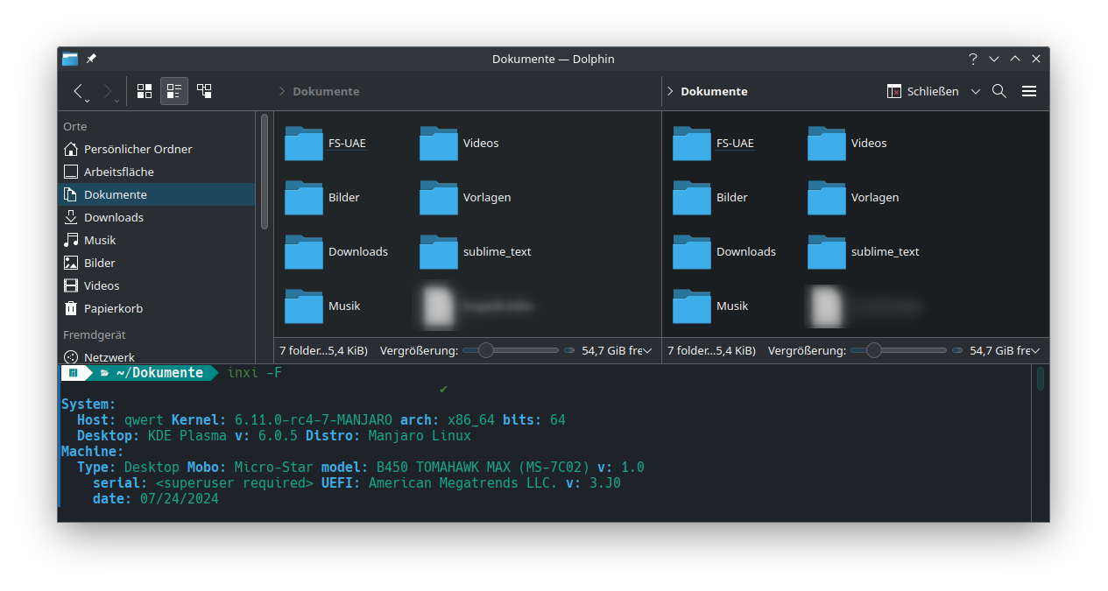Select Bilder folder in right pane

(x=710, y=198)
